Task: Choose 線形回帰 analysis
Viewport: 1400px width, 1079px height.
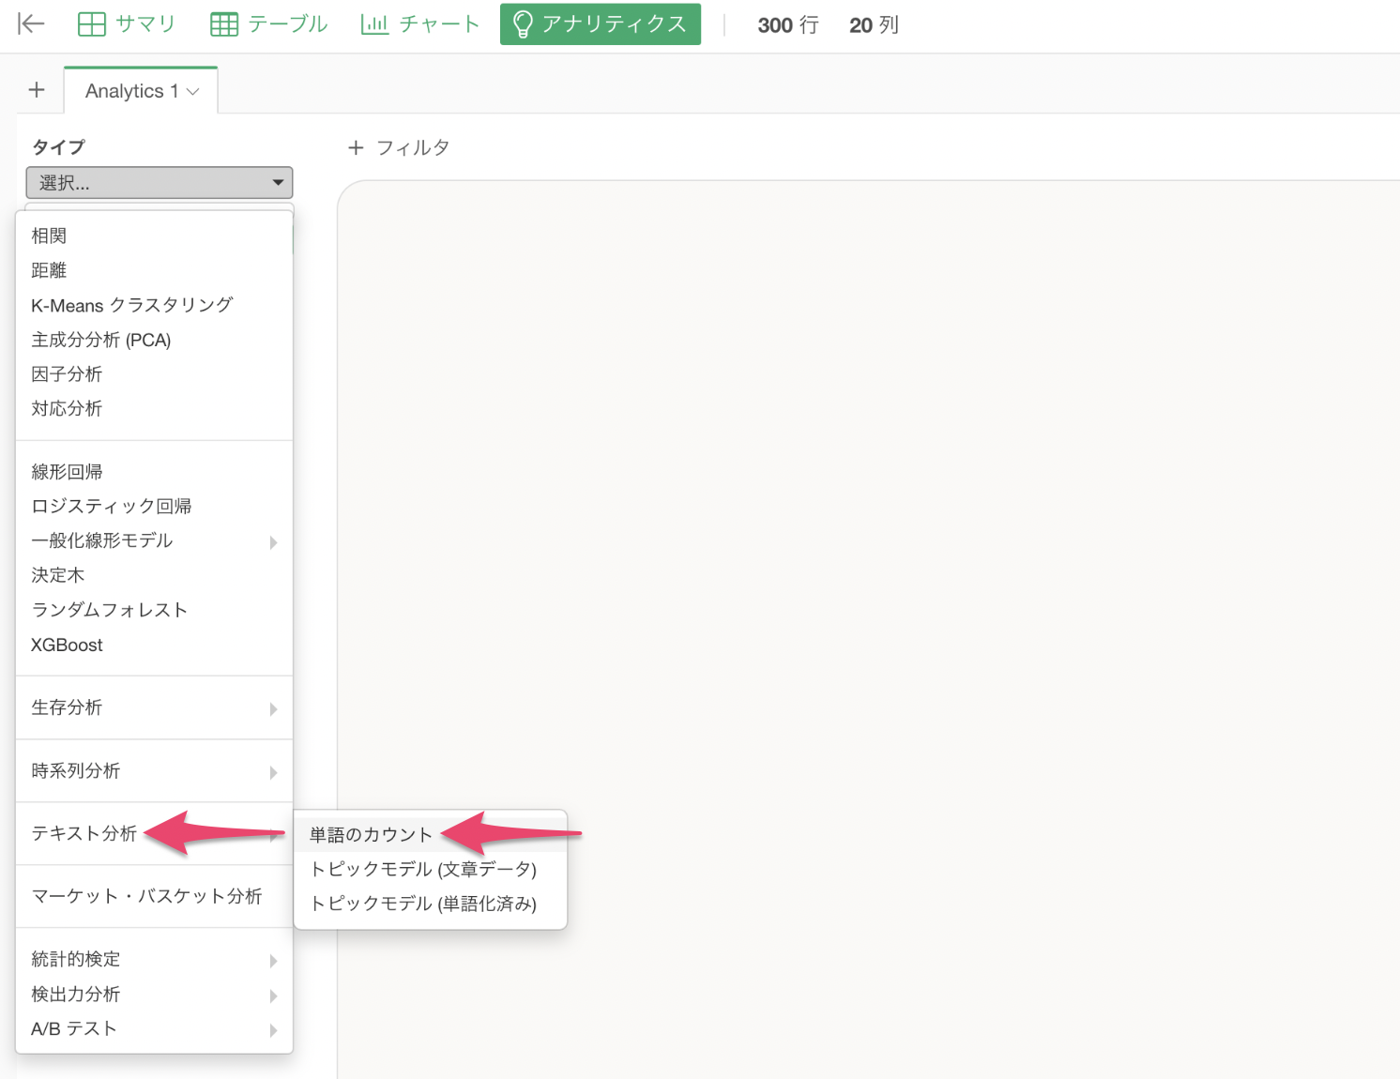Action: tap(154, 471)
